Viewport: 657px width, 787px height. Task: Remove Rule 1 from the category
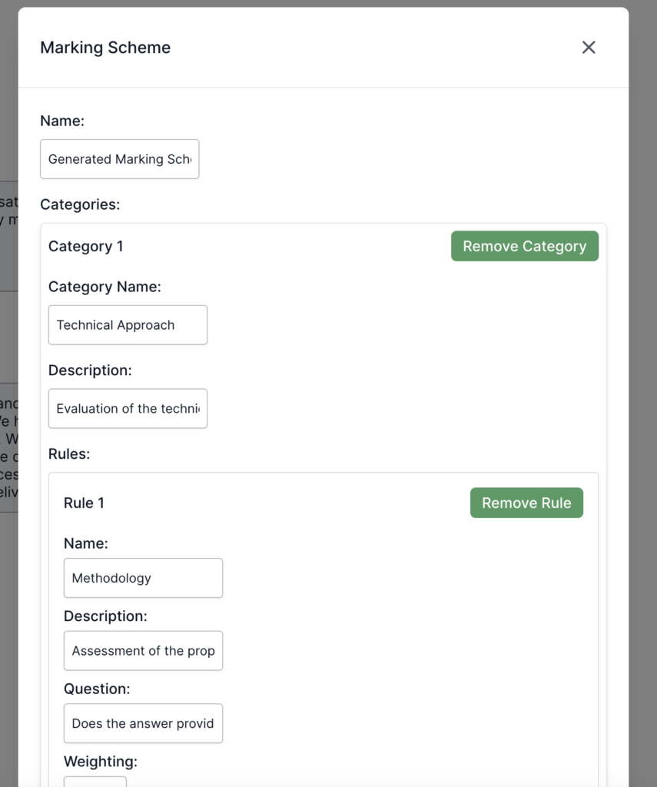pyautogui.click(x=526, y=503)
